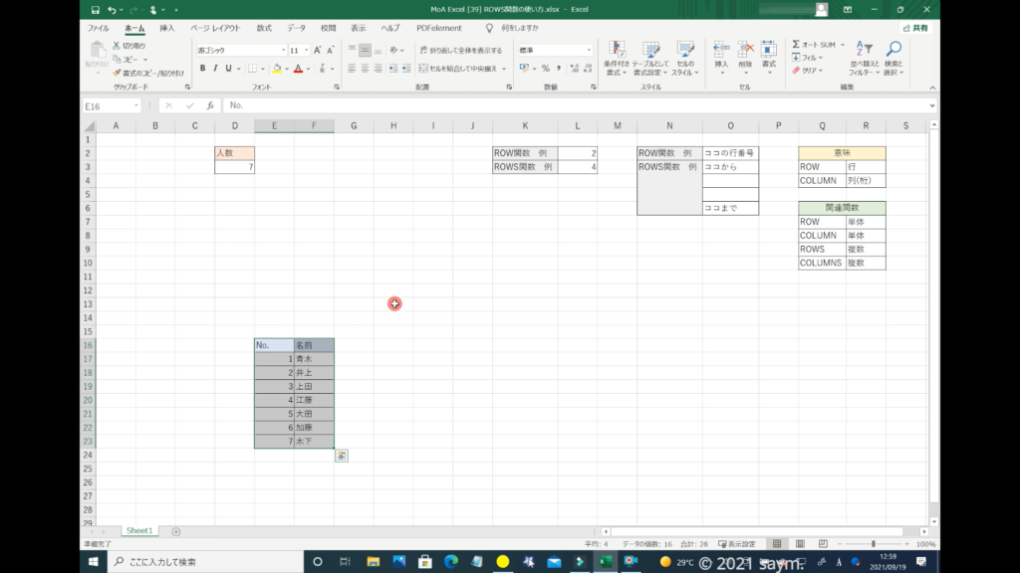Expand the Name Box dropdown arrow
This screenshot has height=573, width=1020.
(x=135, y=105)
